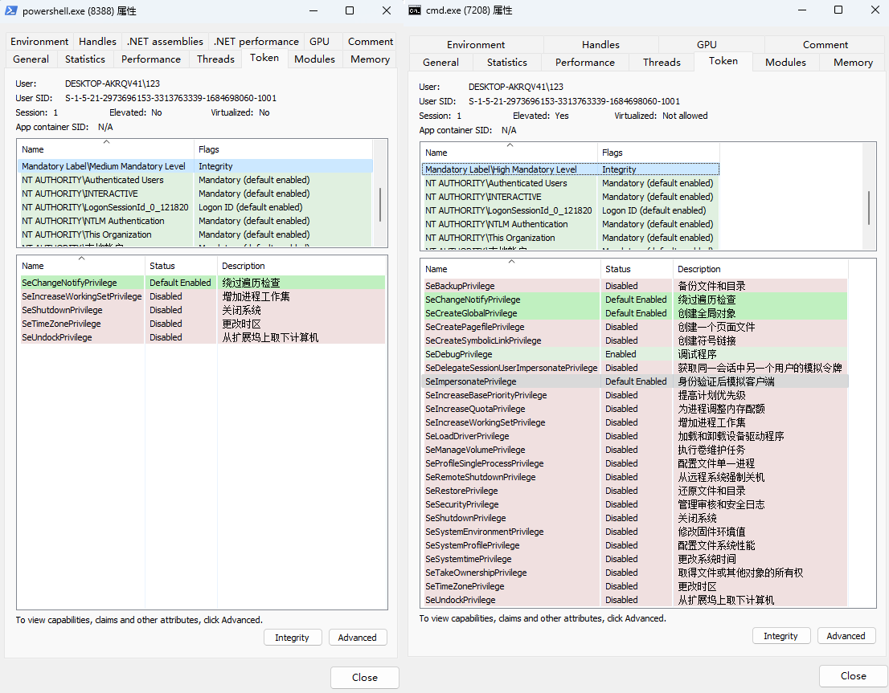Switch to .NET assemblies tab
The height and width of the screenshot is (693, 889).
165,42
